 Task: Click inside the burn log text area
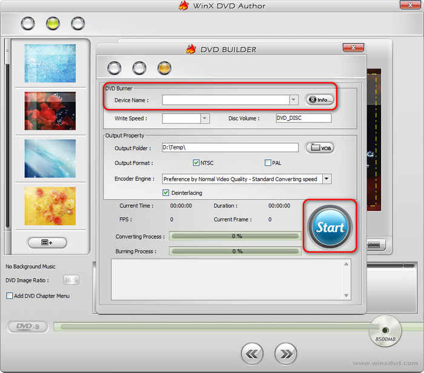(x=231, y=280)
